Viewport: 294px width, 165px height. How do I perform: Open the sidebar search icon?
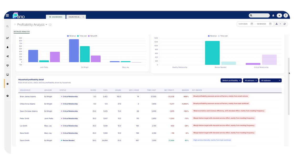pyautogui.click(x=8, y=26)
